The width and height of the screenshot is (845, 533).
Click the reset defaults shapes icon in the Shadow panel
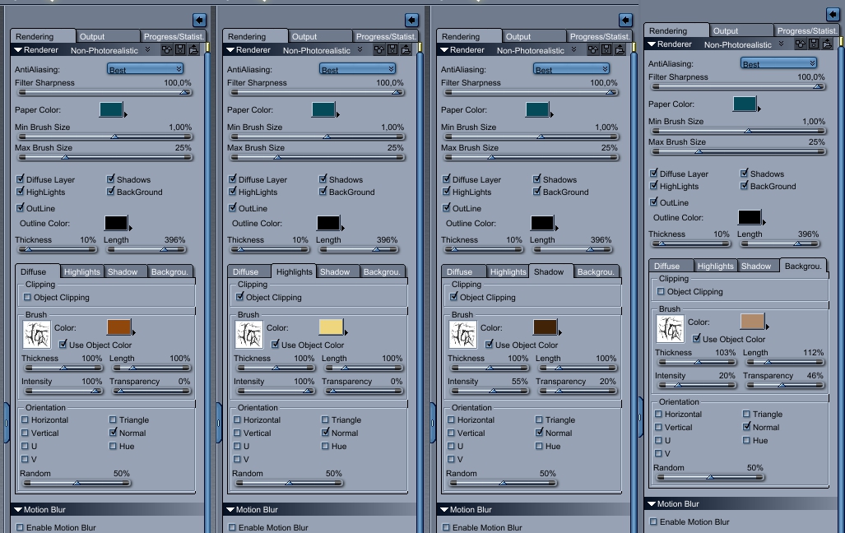(592, 49)
